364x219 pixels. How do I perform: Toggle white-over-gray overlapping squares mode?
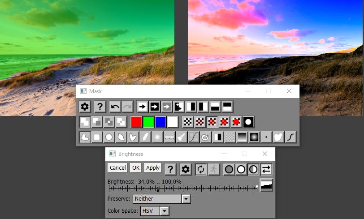point(97,122)
